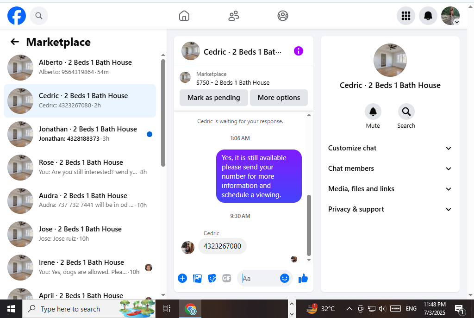This screenshot has width=474, height=318.
Task: Open unread Jonathan conversation
Action: point(80,134)
